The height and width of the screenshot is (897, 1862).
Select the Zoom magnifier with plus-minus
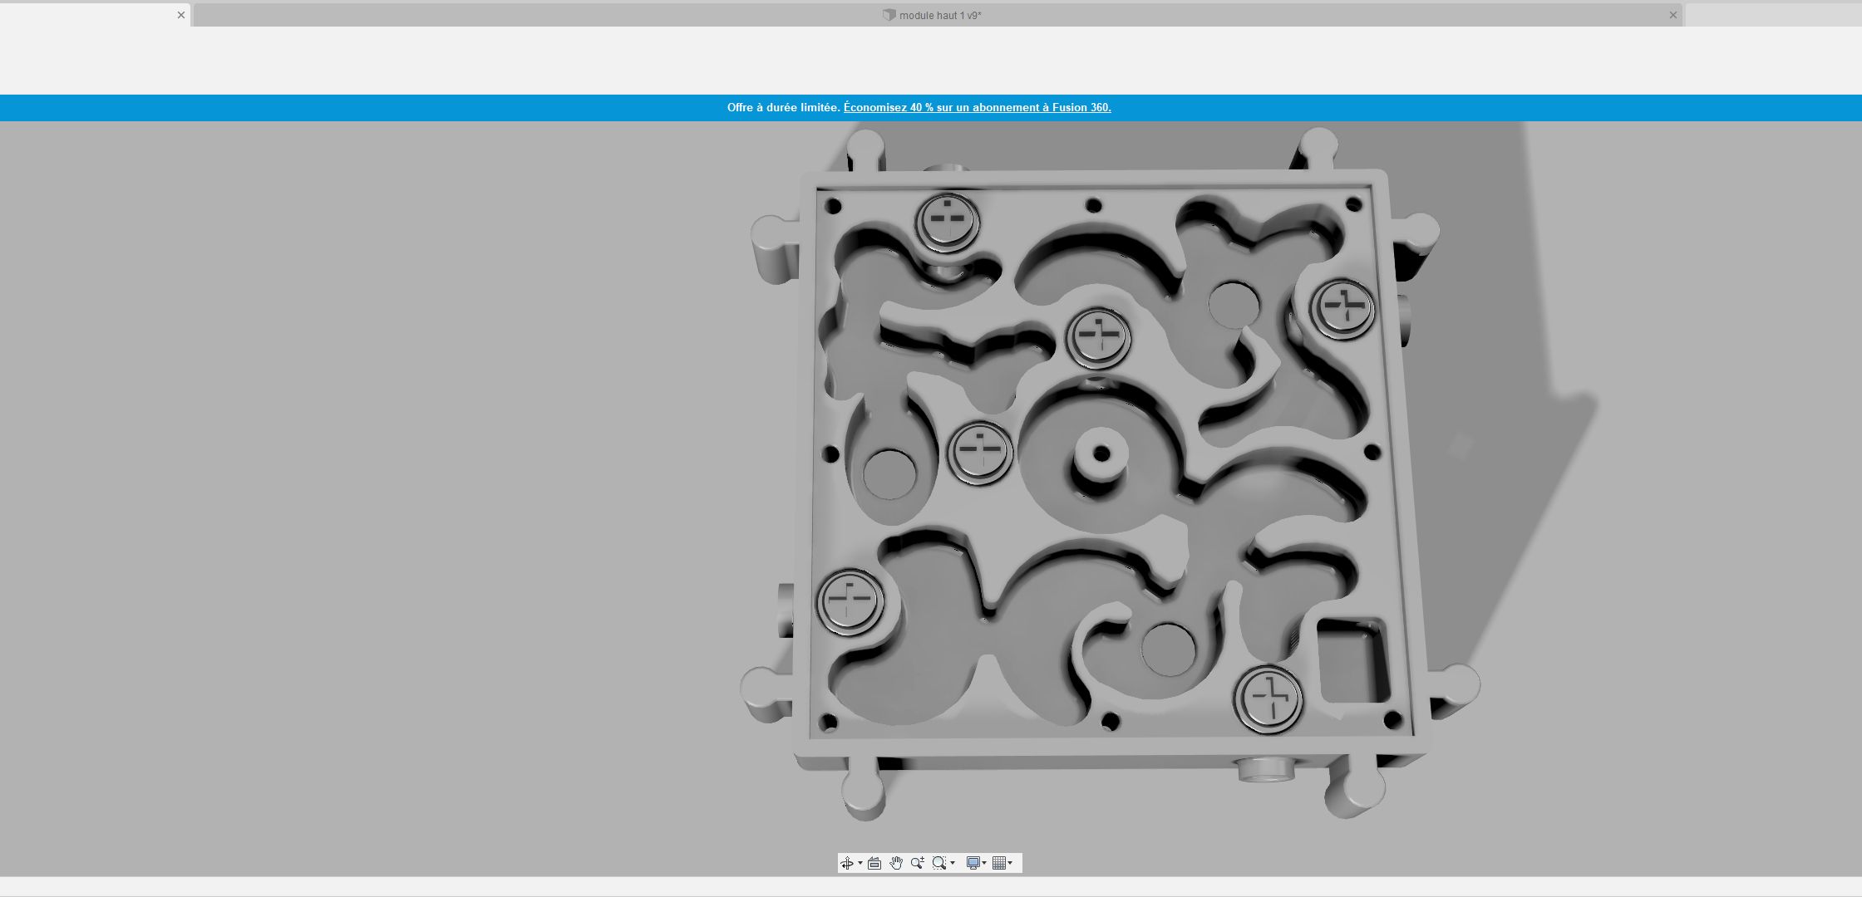[x=918, y=863]
